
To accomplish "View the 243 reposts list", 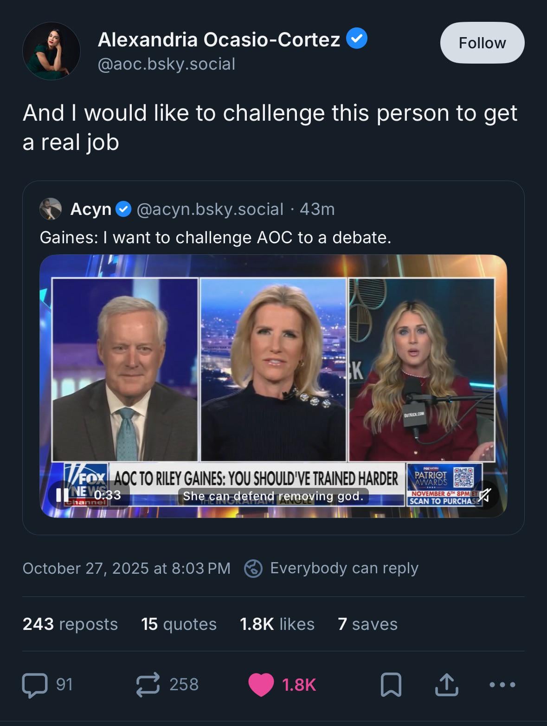I will [70, 624].
